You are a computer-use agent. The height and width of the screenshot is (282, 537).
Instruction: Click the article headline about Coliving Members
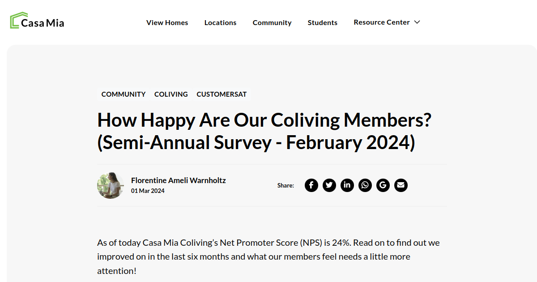(x=264, y=131)
